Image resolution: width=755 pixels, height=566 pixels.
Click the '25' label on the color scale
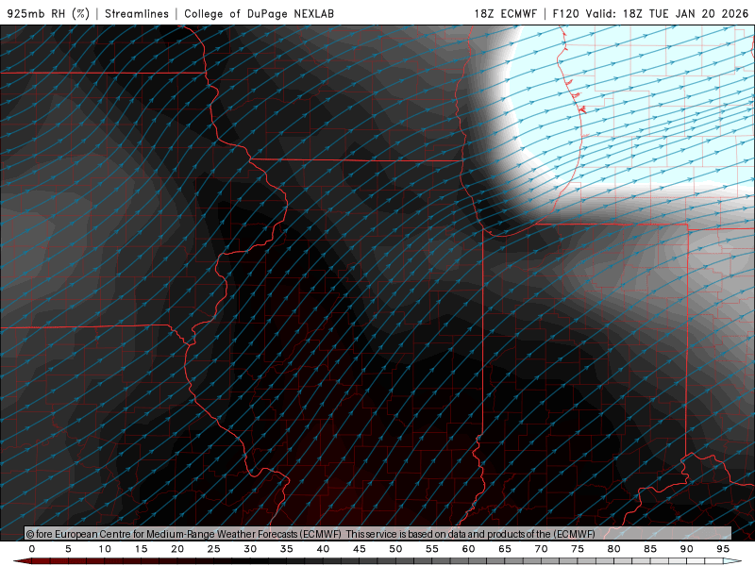coord(214,549)
